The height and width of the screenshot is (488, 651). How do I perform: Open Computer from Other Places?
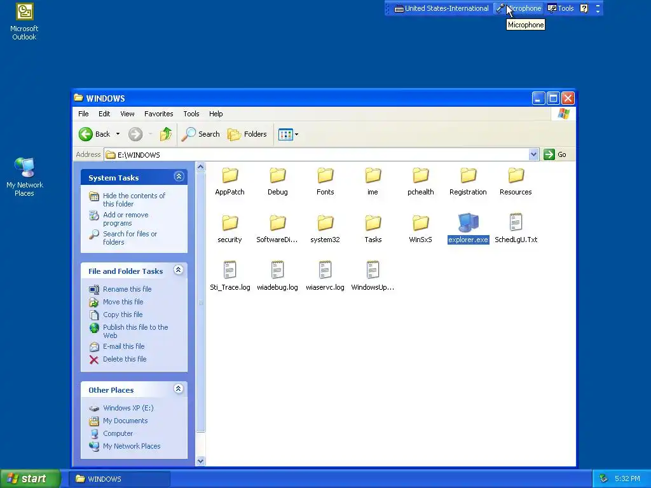click(x=118, y=433)
